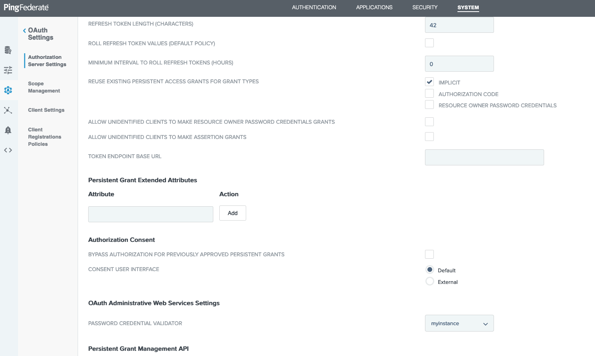The height and width of the screenshot is (356, 595).
Task: Click the bell notifications icon
Action: coord(8,130)
